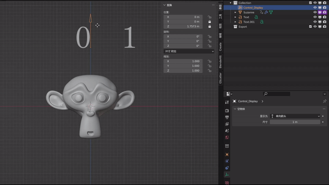Uncheck the Collection exclude checkbox
The width and height of the screenshot is (329, 185).
310,3
